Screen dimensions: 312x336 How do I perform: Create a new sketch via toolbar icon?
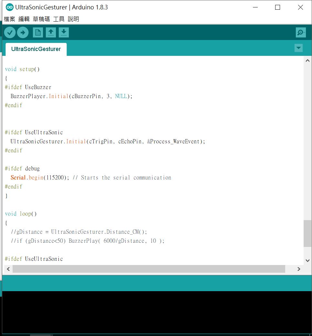[x=38, y=32]
